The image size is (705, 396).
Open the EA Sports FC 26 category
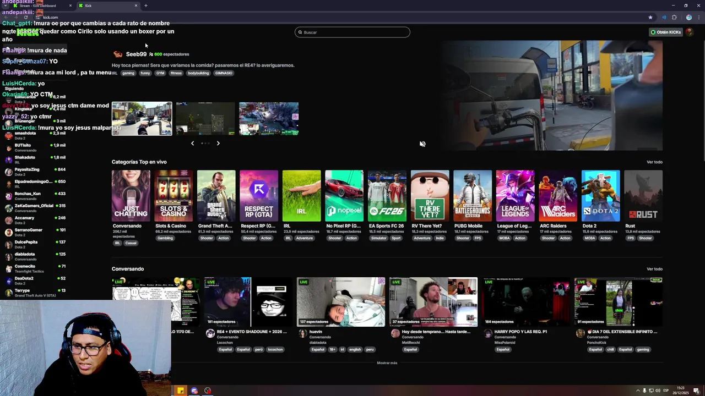[x=387, y=196]
